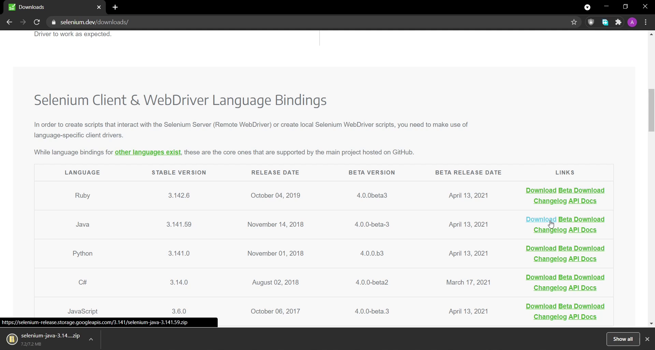View the Java Changelog
The width and height of the screenshot is (655, 350).
550,230
